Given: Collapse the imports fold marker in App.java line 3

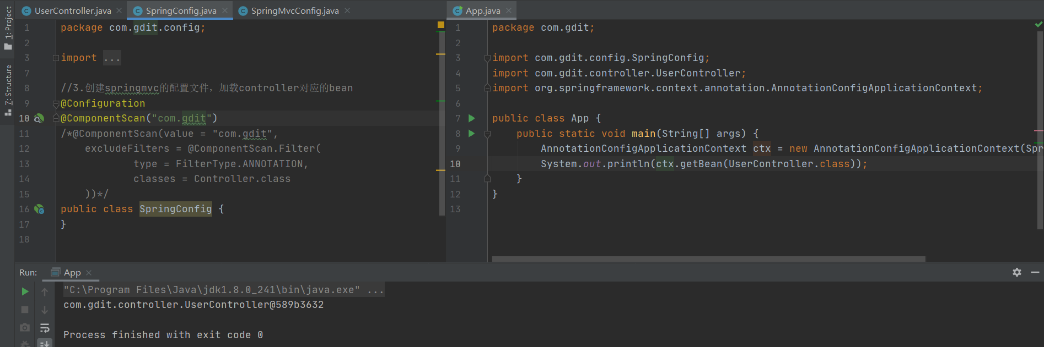Looking at the screenshot, I should 487,58.
